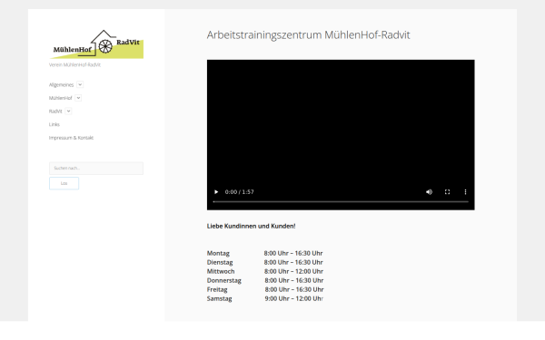Expand the Allgemeines submenu arrow
Viewport: 545px width, 340px height.
[x=80, y=84]
